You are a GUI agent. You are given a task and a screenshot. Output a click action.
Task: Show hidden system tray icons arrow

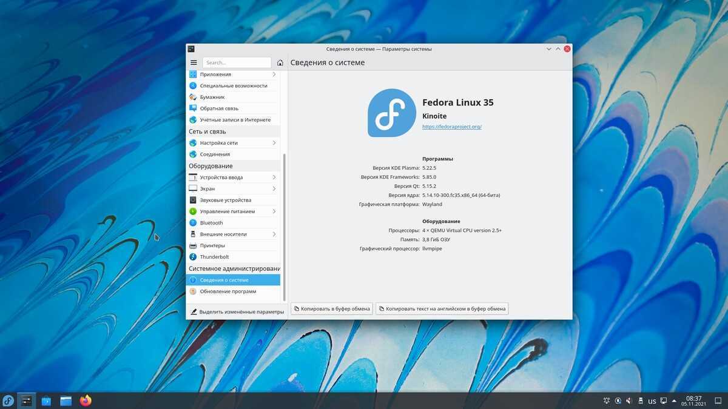pyautogui.click(x=674, y=401)
